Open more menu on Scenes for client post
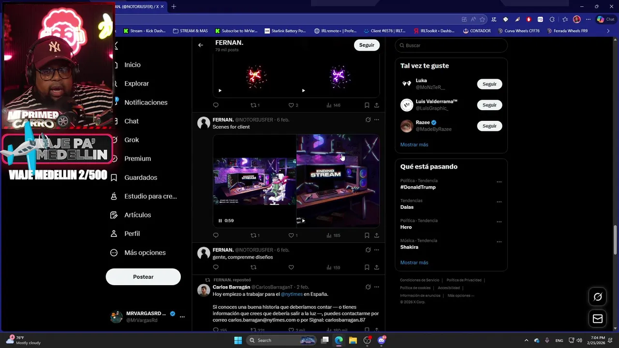This screenshot has height=348, width=619. (x=377, y=119)
